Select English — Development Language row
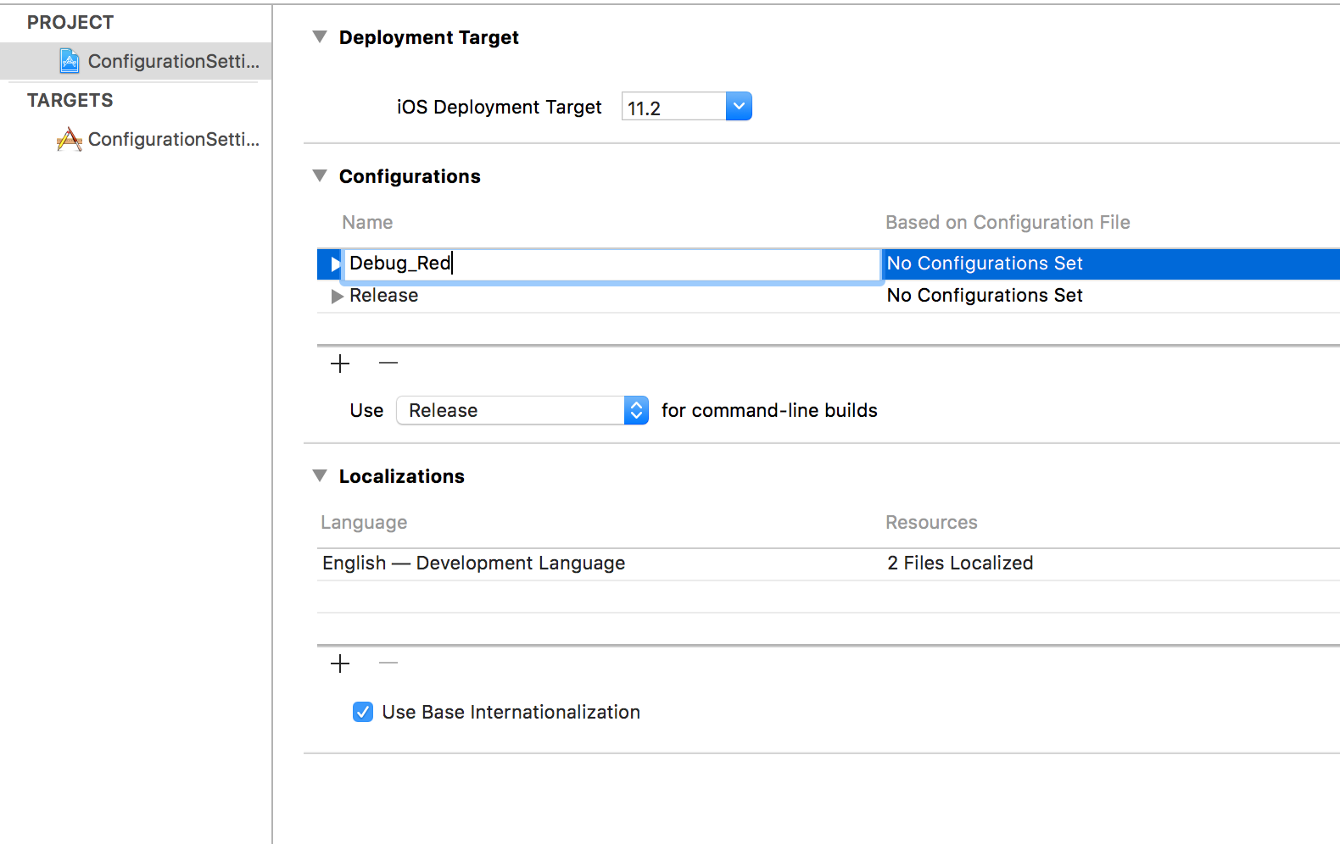This screenshot has width=1340, height=844. tap(829, 564)
